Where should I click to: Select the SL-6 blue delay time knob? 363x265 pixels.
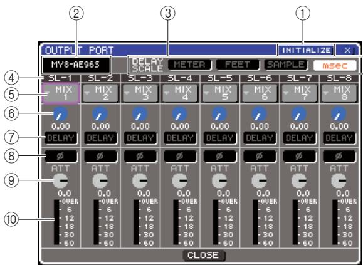(x=260, y=114)
